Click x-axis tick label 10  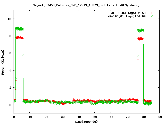pyautogui.click(x=30, y=117)
